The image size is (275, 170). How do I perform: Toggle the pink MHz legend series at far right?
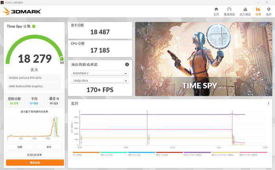(253, 154)
